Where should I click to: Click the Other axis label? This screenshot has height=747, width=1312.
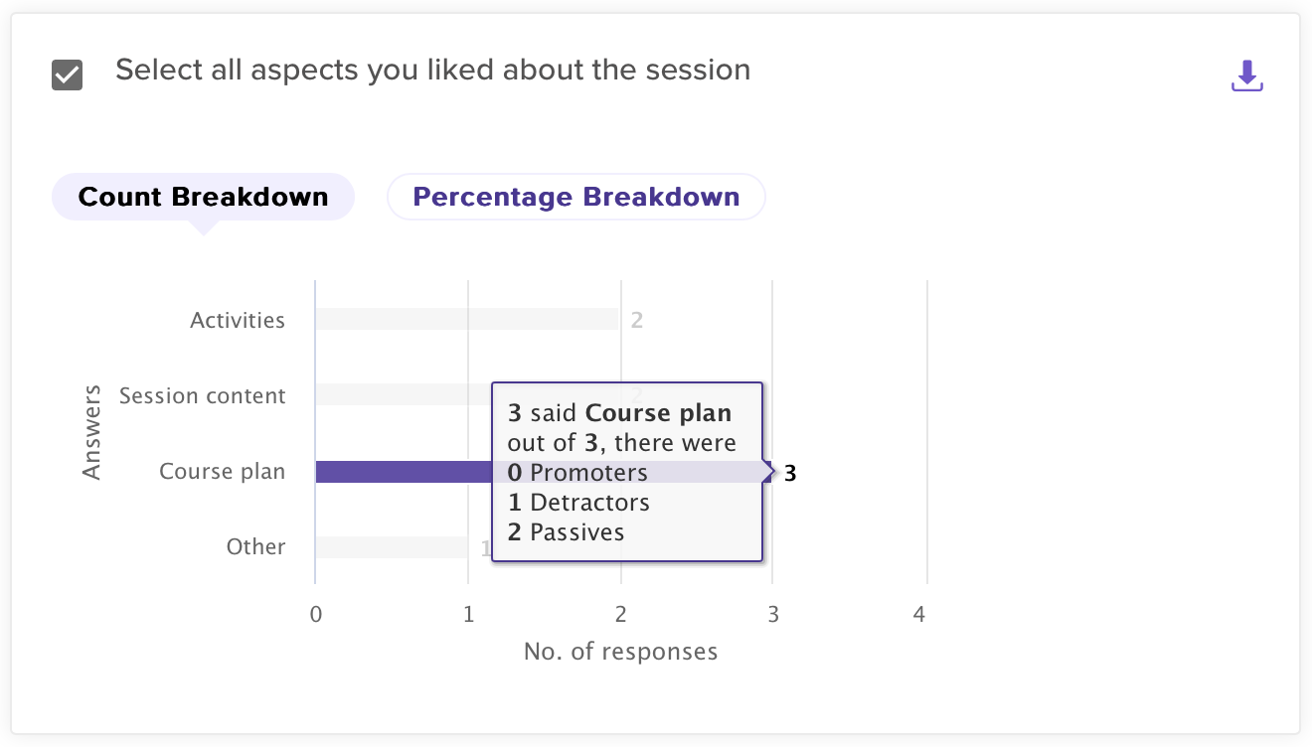[255, 546]
